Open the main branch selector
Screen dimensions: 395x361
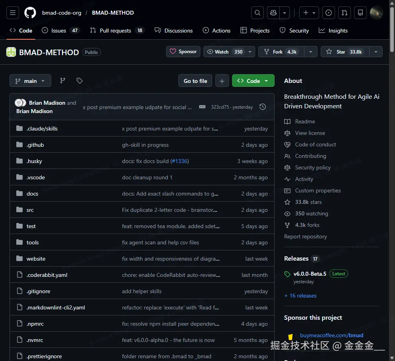[30, 81]
